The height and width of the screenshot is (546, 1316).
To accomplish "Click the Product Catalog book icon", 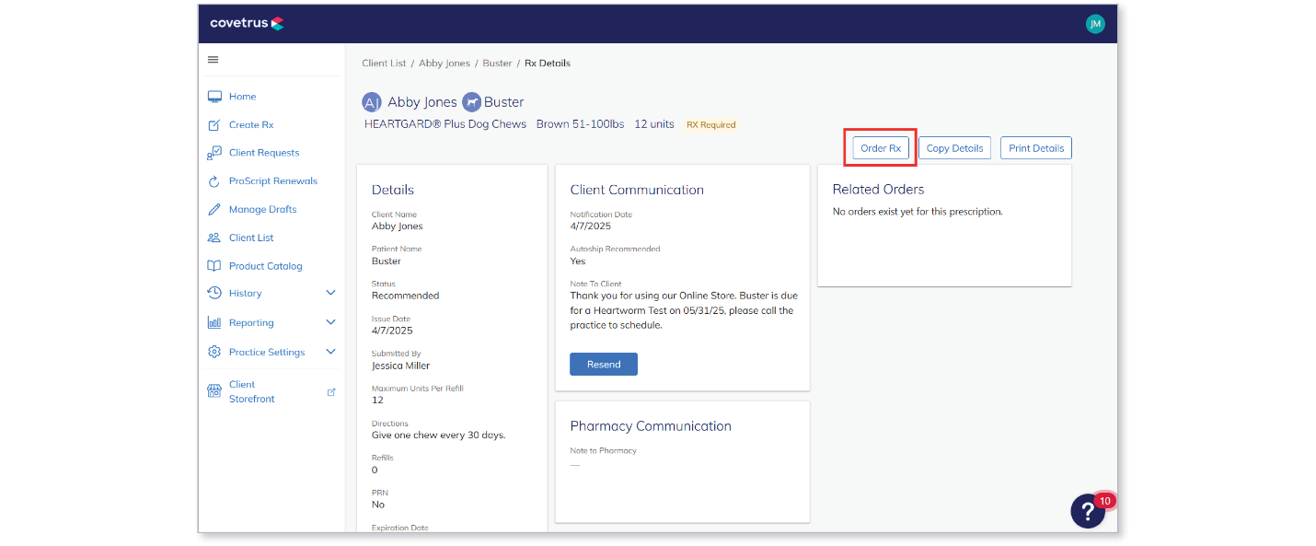I will click(x=214, y=266).
